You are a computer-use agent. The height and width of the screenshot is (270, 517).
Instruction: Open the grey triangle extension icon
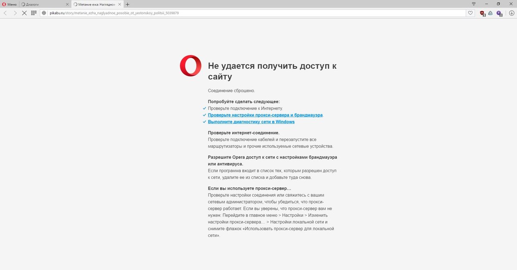click(491, 13)
